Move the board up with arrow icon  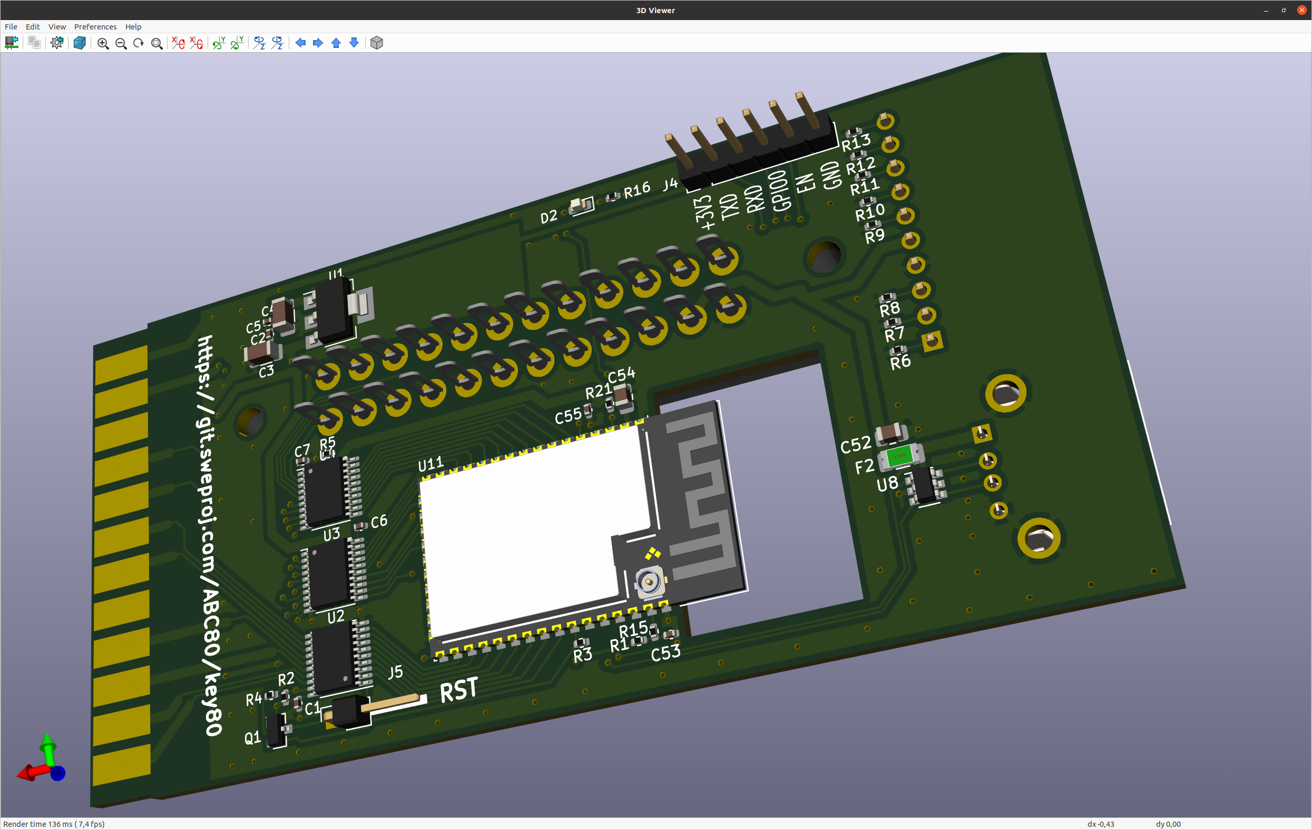(336, 43)
